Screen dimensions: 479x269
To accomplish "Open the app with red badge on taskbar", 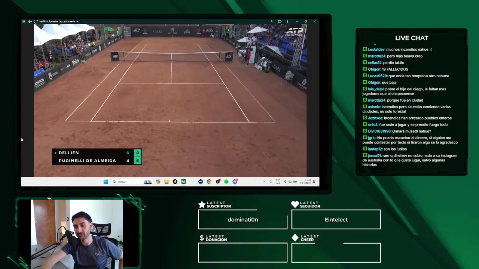I will click(x=218, y=182).
